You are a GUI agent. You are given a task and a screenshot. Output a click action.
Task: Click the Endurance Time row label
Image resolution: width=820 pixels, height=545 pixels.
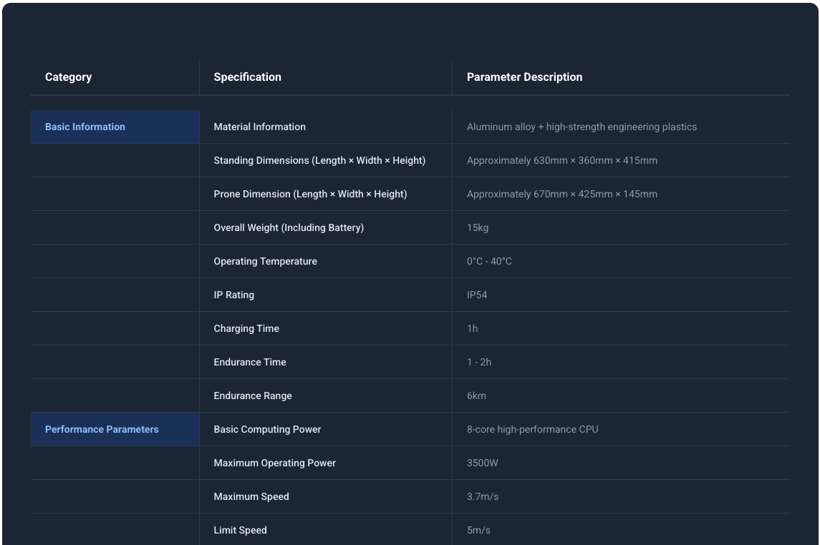[x=250, y=362]
